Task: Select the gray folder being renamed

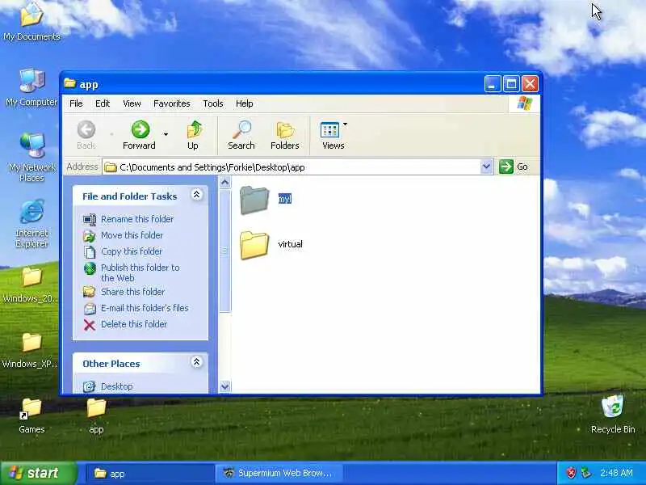Action: point(254,200)
